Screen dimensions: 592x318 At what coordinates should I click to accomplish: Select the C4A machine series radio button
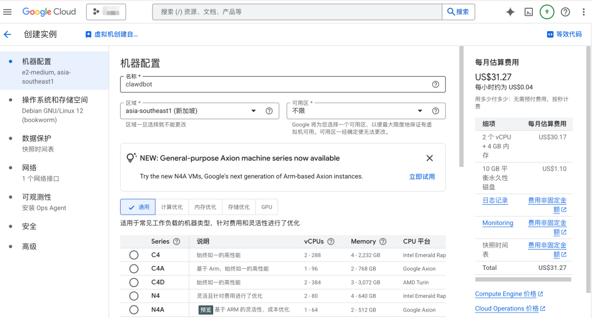pyautogui.click(x=134, y=268)
